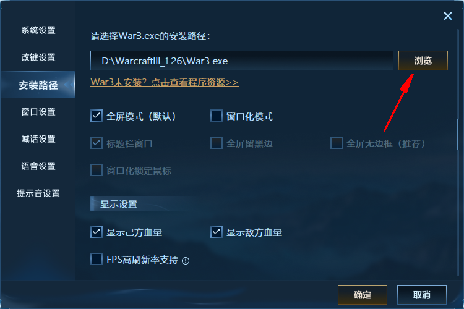Open 窗口设置 tab
Image resolution: width=464 pixels, height=309 pixels.
tap(38, 112)
